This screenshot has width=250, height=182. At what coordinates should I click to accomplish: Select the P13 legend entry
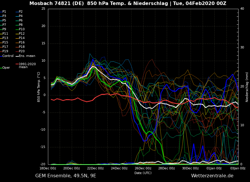click(5, 38)
